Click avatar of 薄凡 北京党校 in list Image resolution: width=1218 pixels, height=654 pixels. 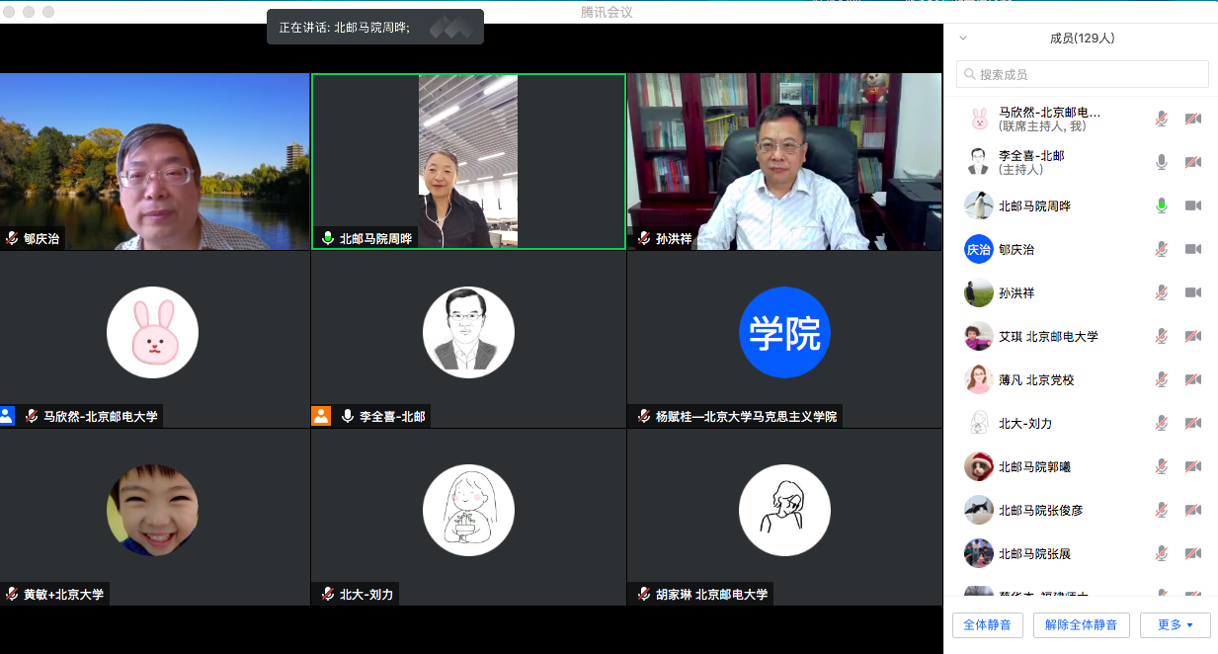pos(979,379)
